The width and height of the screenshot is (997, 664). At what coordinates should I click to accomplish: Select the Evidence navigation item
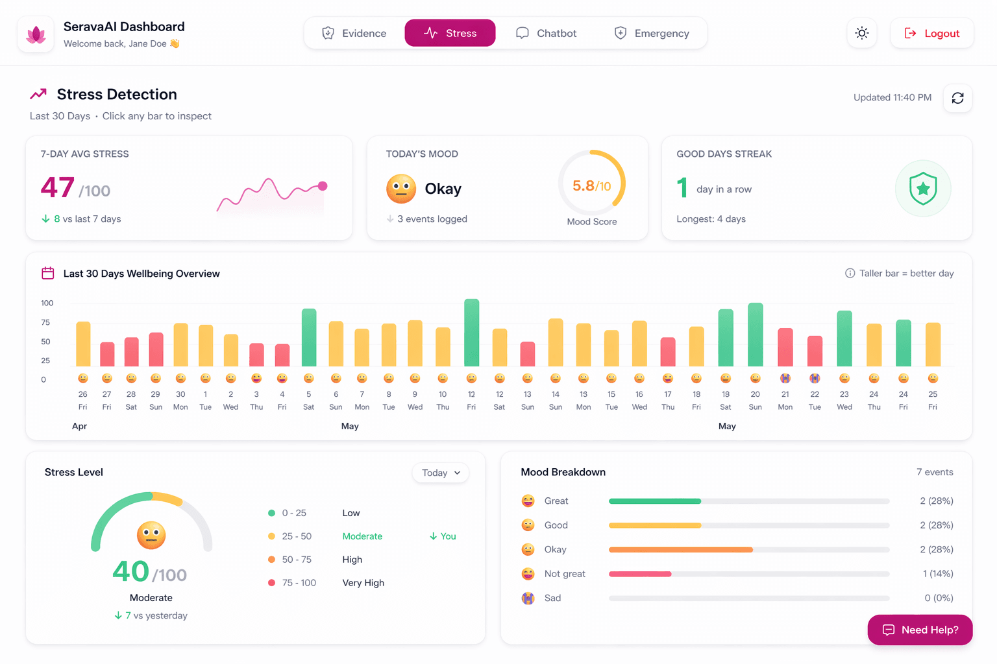354,32
